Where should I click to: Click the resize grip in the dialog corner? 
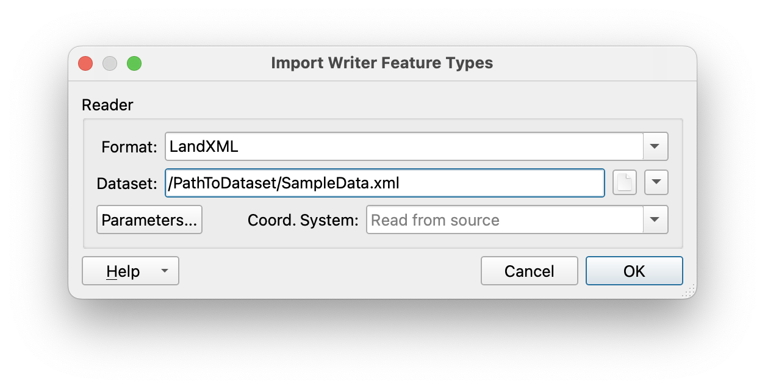[688, 291]
